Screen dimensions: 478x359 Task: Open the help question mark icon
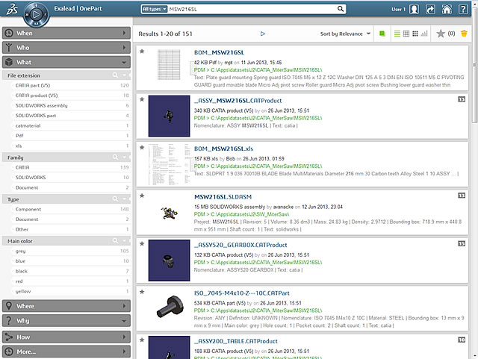(x=463, y=9)
